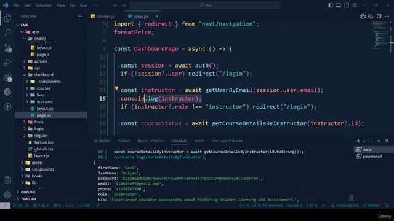
Task: Open the Extensions view
Action: pyautogui.click(x=8, y=77)
